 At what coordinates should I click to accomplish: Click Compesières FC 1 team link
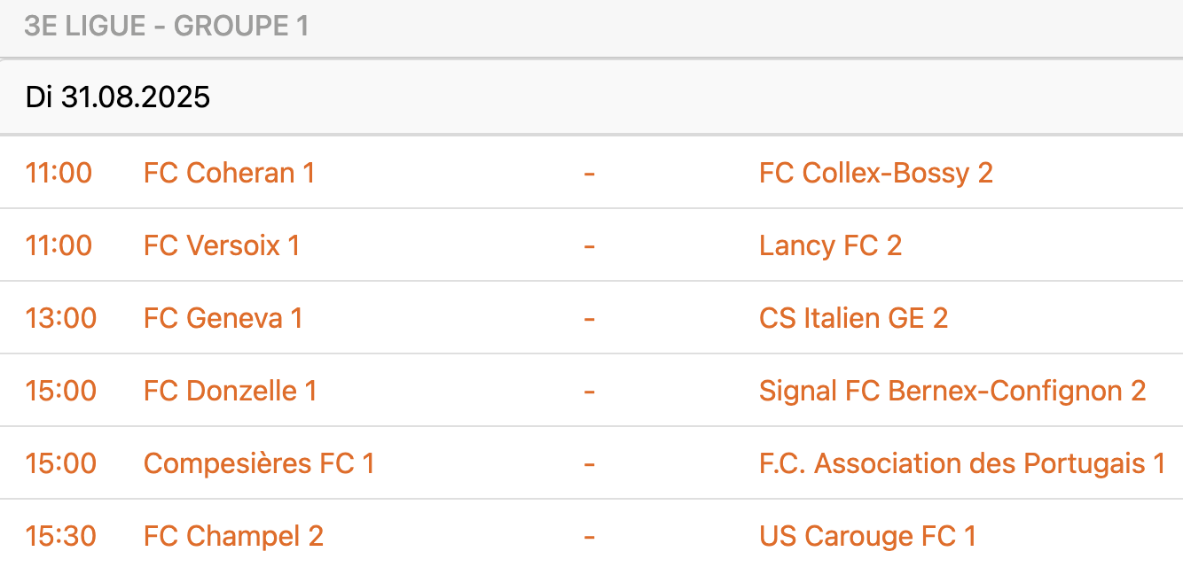point(259,463)
